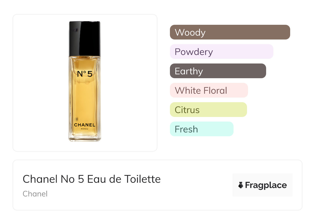
Task: Select the Woody accord bar
Action: click(230, 32)
